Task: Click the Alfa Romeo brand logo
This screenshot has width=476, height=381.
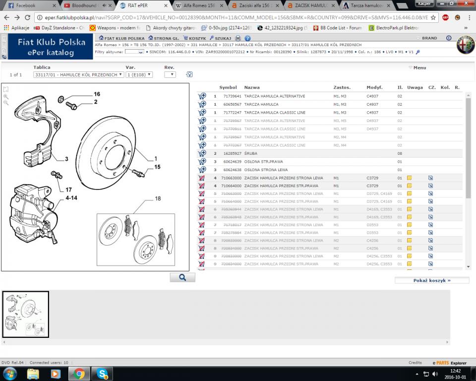Action: coord(465,45)
